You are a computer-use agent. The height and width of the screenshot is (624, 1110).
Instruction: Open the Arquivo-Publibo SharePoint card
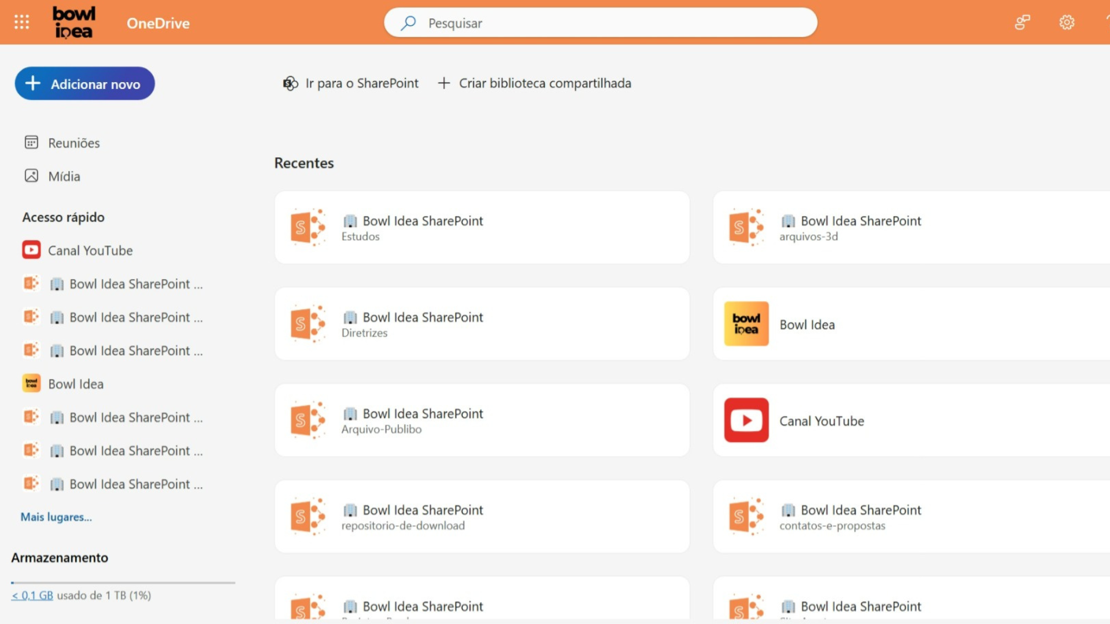click(x=482, y=421)
